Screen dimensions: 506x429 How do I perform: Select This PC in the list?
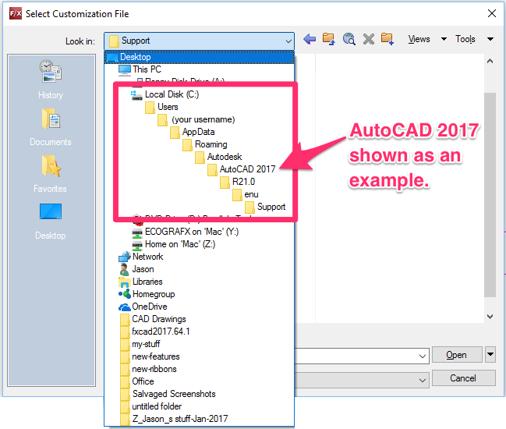[x=140, y=69]
